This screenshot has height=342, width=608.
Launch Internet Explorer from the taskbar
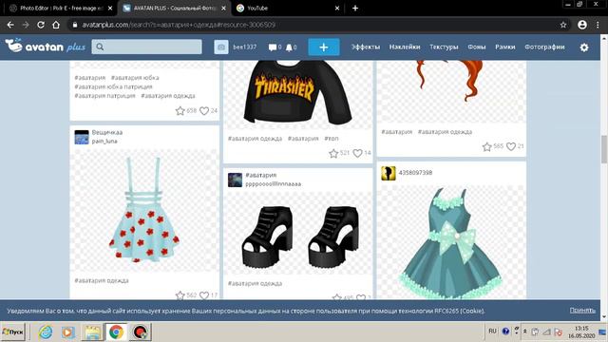point(46,332)
